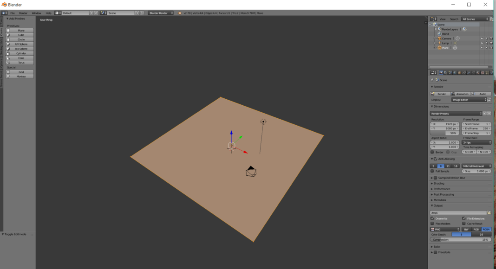
Task: Open the PNG file format dropdown
Action: point(445,229)
